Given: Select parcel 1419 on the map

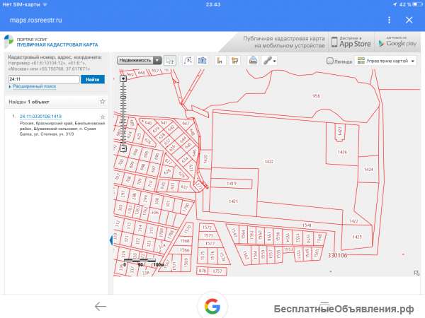Looking at the screenshot, I should pyautogui.click(x=232, y=184).
